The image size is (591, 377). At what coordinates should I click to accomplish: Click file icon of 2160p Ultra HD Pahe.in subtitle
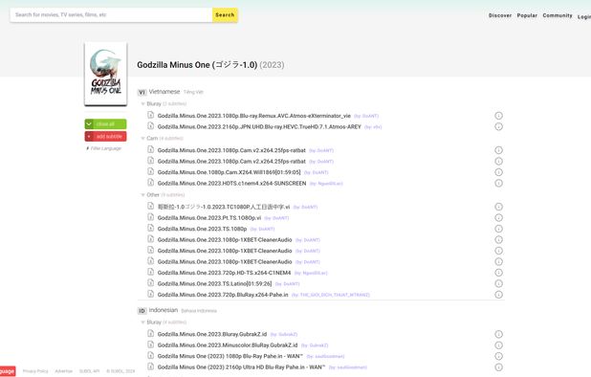pos(151,366)
